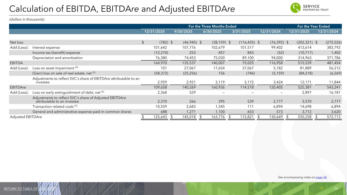Screen dimensions: 347x195
Task: Click EBITDA value 164,970
Action: click(x=160, y=63)
